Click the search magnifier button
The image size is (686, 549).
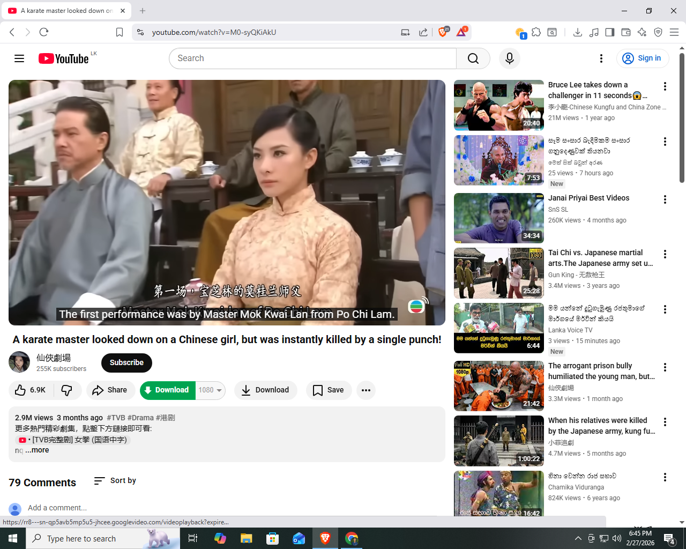point(473,58)
